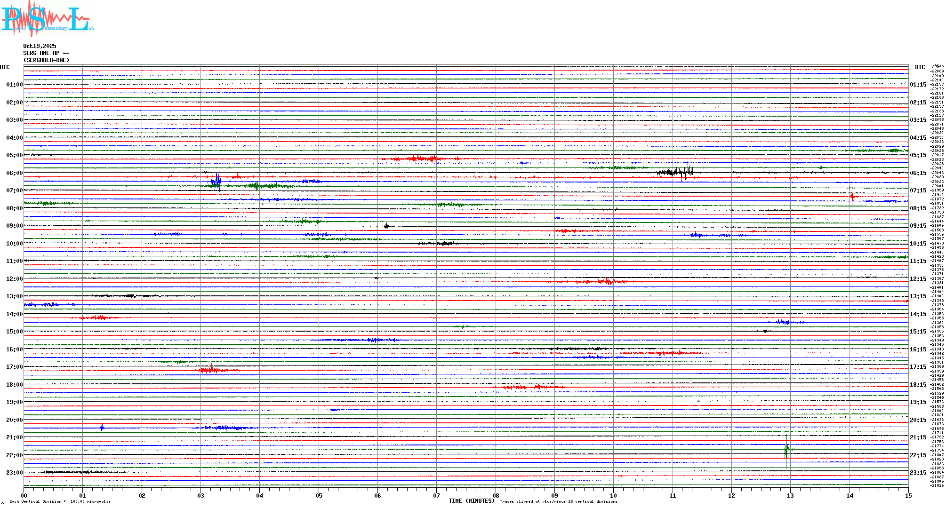The image size is (946, 508).
Task: Click the 21:15 time label on right
Action: click(918, 437)
